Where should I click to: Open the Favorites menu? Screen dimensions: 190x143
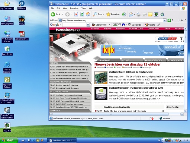(x=74, y=9)
